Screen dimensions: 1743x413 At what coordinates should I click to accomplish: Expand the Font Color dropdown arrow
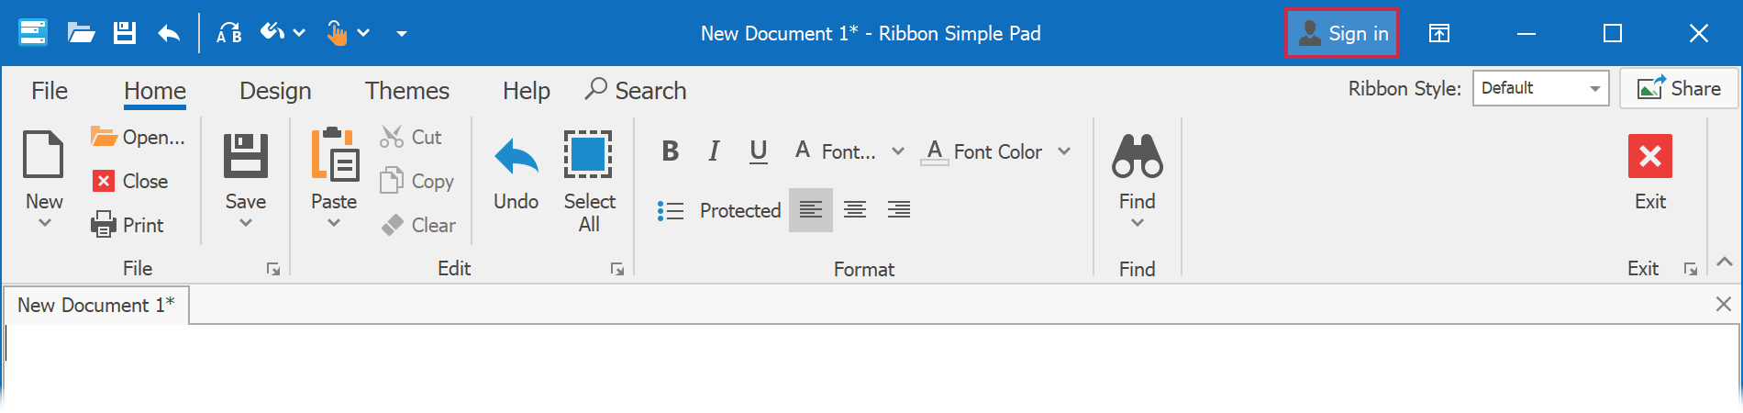(1064, 151)
